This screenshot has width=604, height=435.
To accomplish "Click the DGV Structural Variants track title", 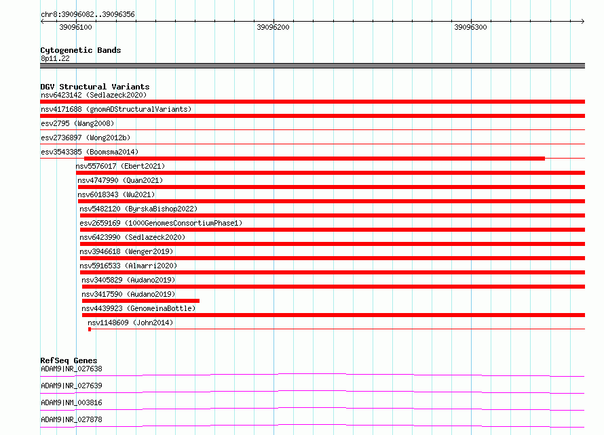I will (x=95, y=87).
